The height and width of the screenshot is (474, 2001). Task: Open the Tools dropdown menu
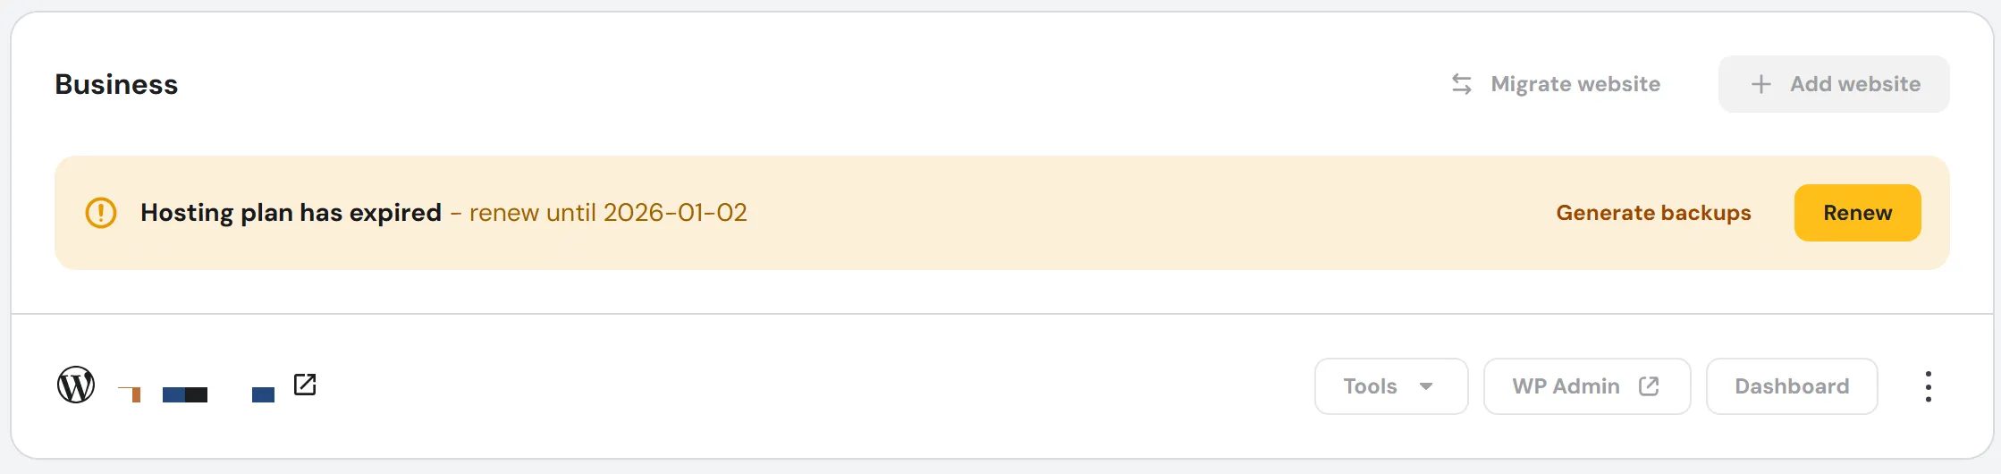pos(1390,386)
